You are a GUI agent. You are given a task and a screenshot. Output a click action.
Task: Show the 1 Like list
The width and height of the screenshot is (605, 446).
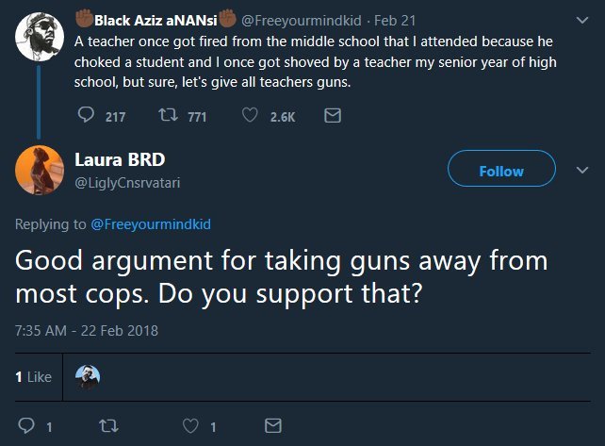coord(33,377)
